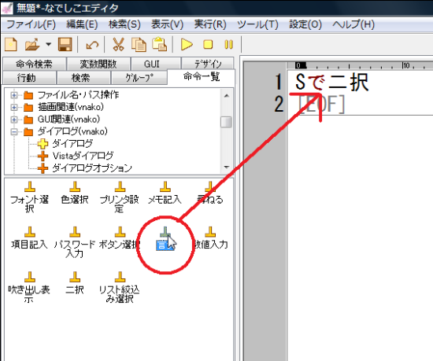The height and width of the screenshot is (361, 433).
Task: Click line number 1 in gutter
Action: [279, 82]
